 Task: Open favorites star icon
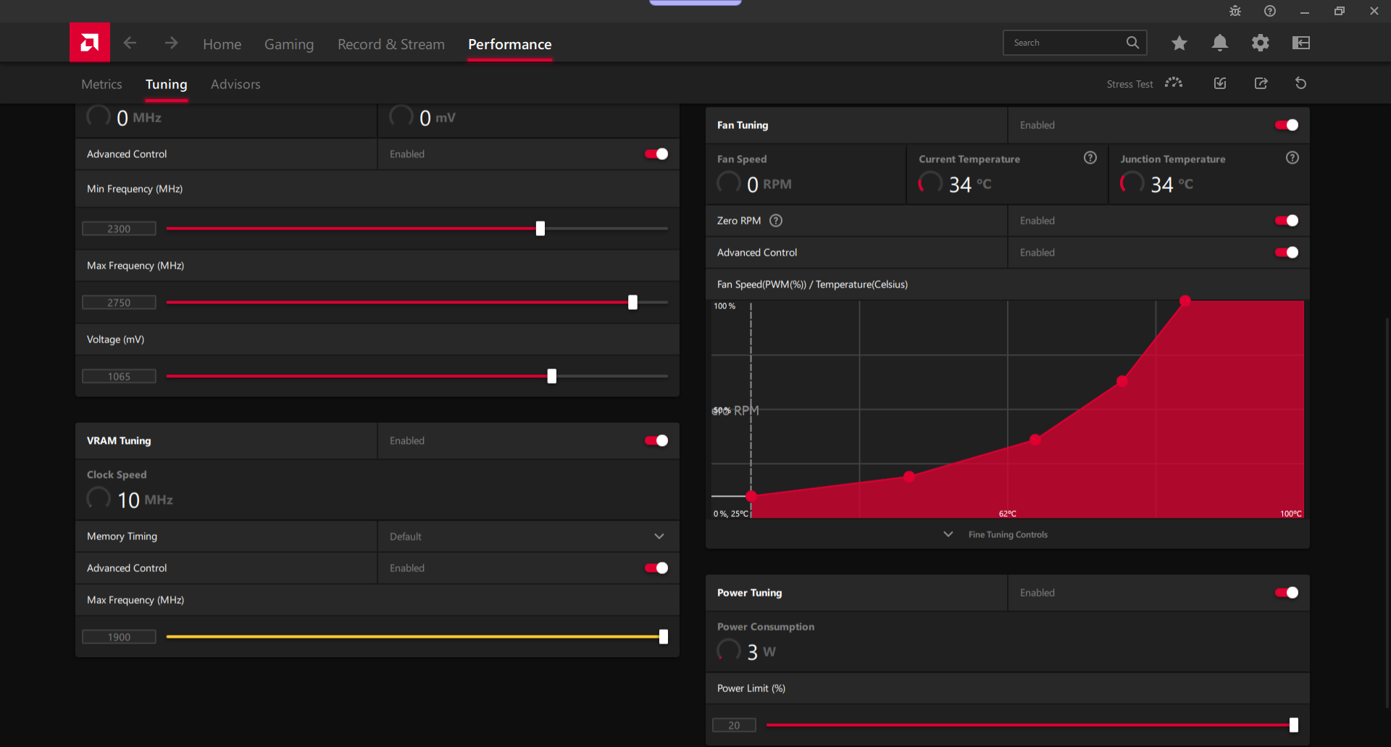(1179, 43)
